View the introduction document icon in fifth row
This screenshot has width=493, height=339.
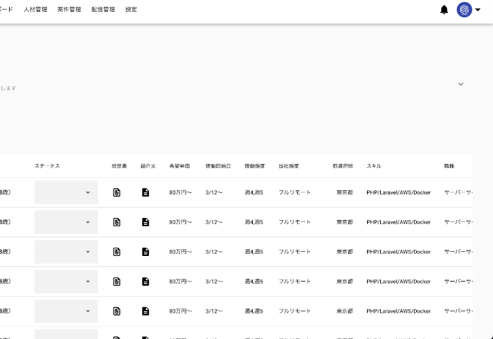[145, 311]
